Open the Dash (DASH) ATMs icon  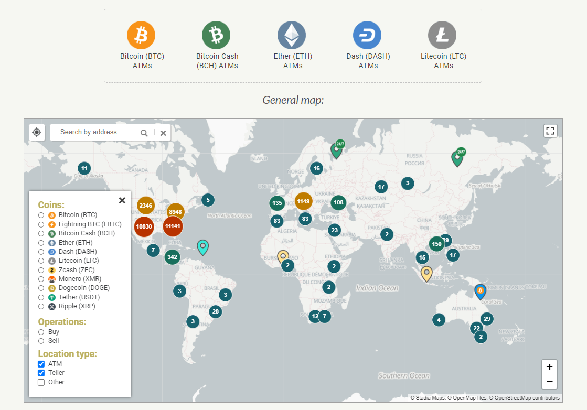click(367, 35)
